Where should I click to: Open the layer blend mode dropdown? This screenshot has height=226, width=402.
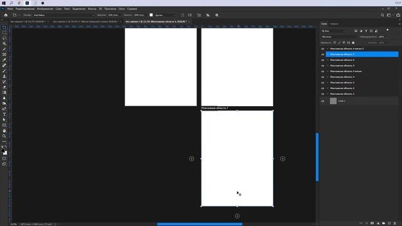point(339,37)
